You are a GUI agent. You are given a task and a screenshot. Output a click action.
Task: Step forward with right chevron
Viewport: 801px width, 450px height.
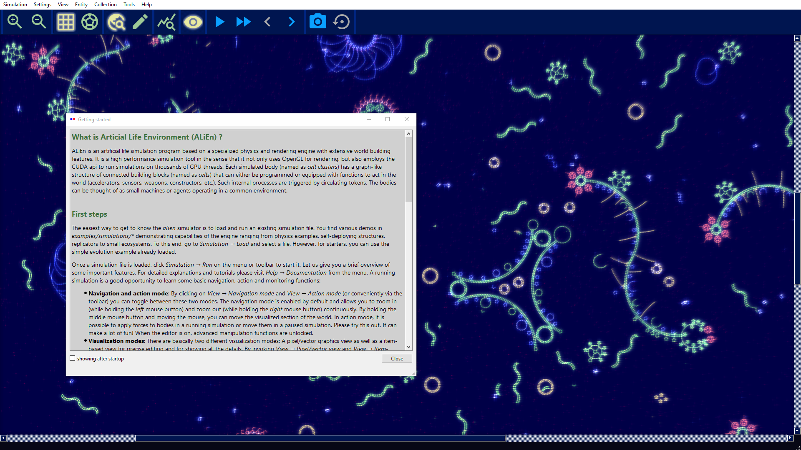click(292, 22)
